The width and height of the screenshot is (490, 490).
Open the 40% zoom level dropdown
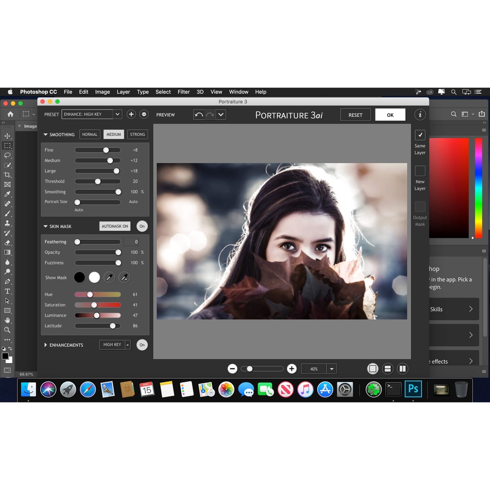tap(332, 369)
